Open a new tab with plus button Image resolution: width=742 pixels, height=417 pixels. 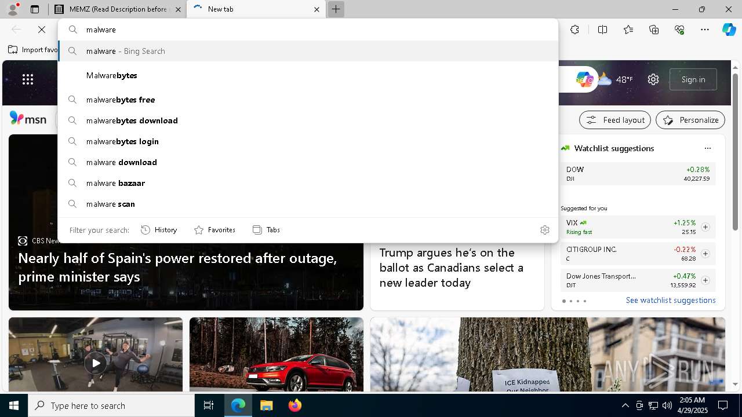336,9
